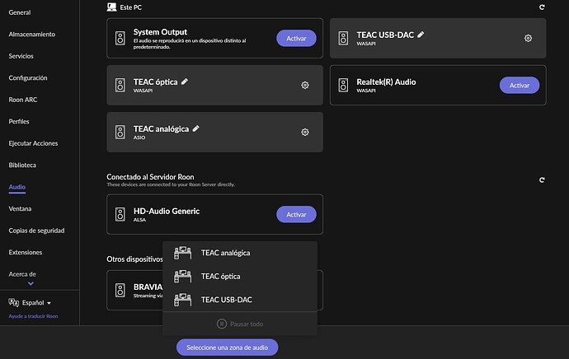Click the Realtek(R) Audio speaker icon
The image size is (569, 359).
coord(343,85)
